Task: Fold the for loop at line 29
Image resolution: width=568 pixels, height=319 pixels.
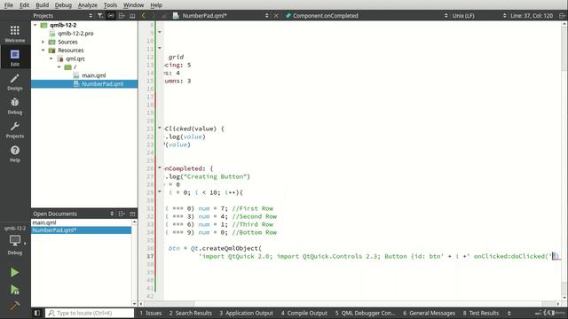Action: point(160,191)
